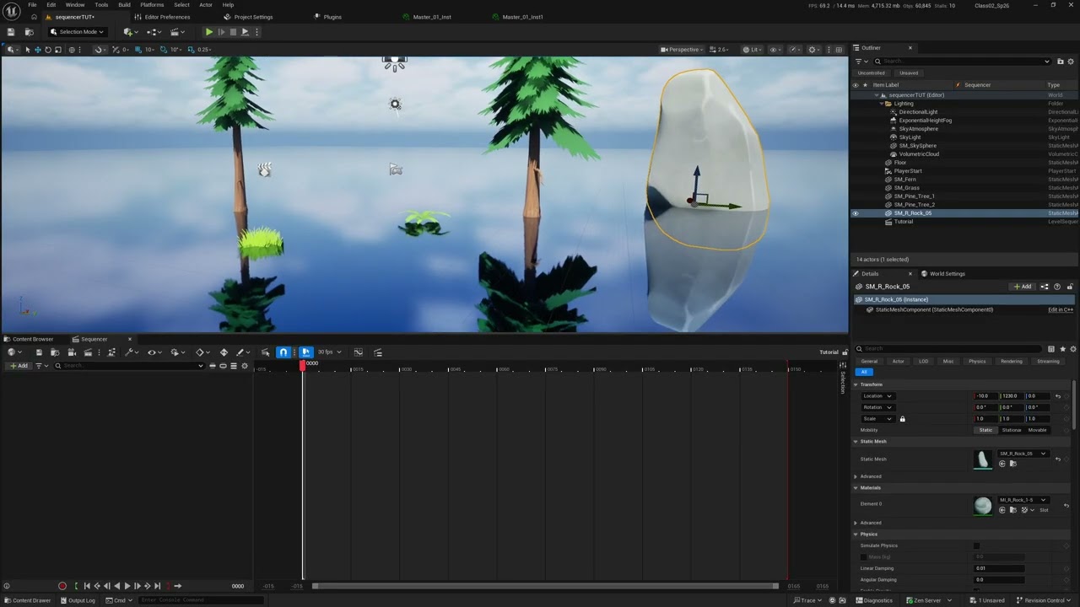Click Sequencer play forward button
Viewport: 1080px width, 607px height.
[127, 586]
